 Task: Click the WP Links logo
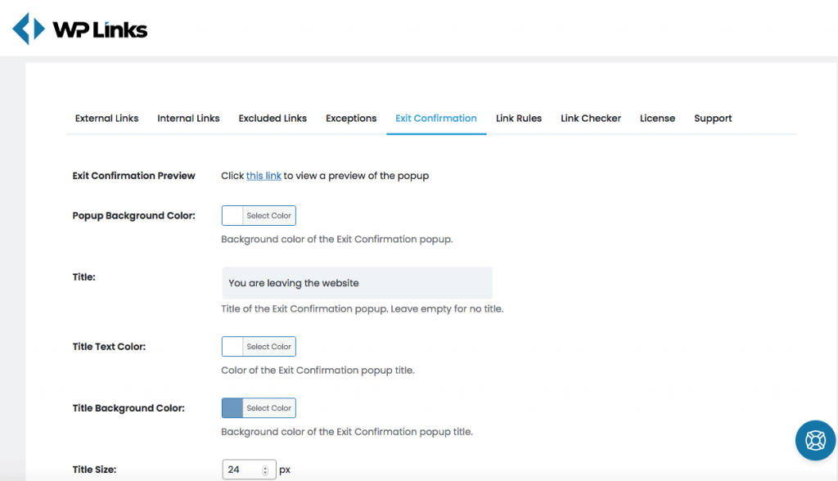click(79, 29)
